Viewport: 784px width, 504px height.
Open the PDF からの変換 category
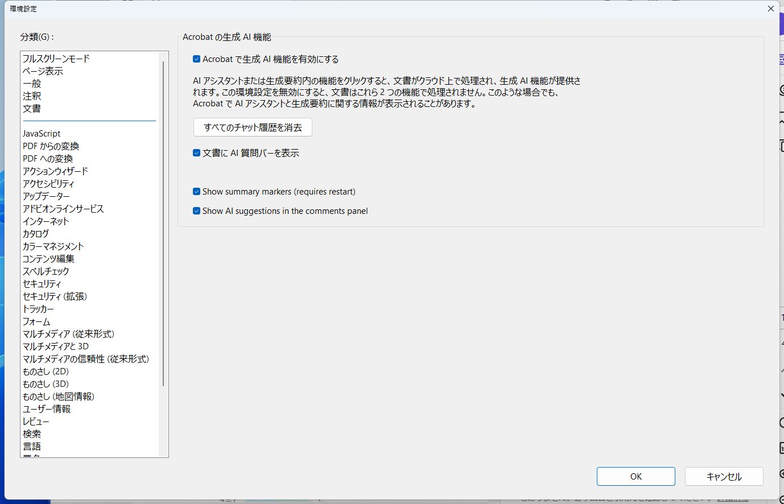click(51, 146)
